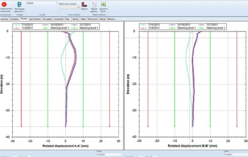
Task: Open the Polar tab
Action: pyautogui.click(x=67, y=19)
